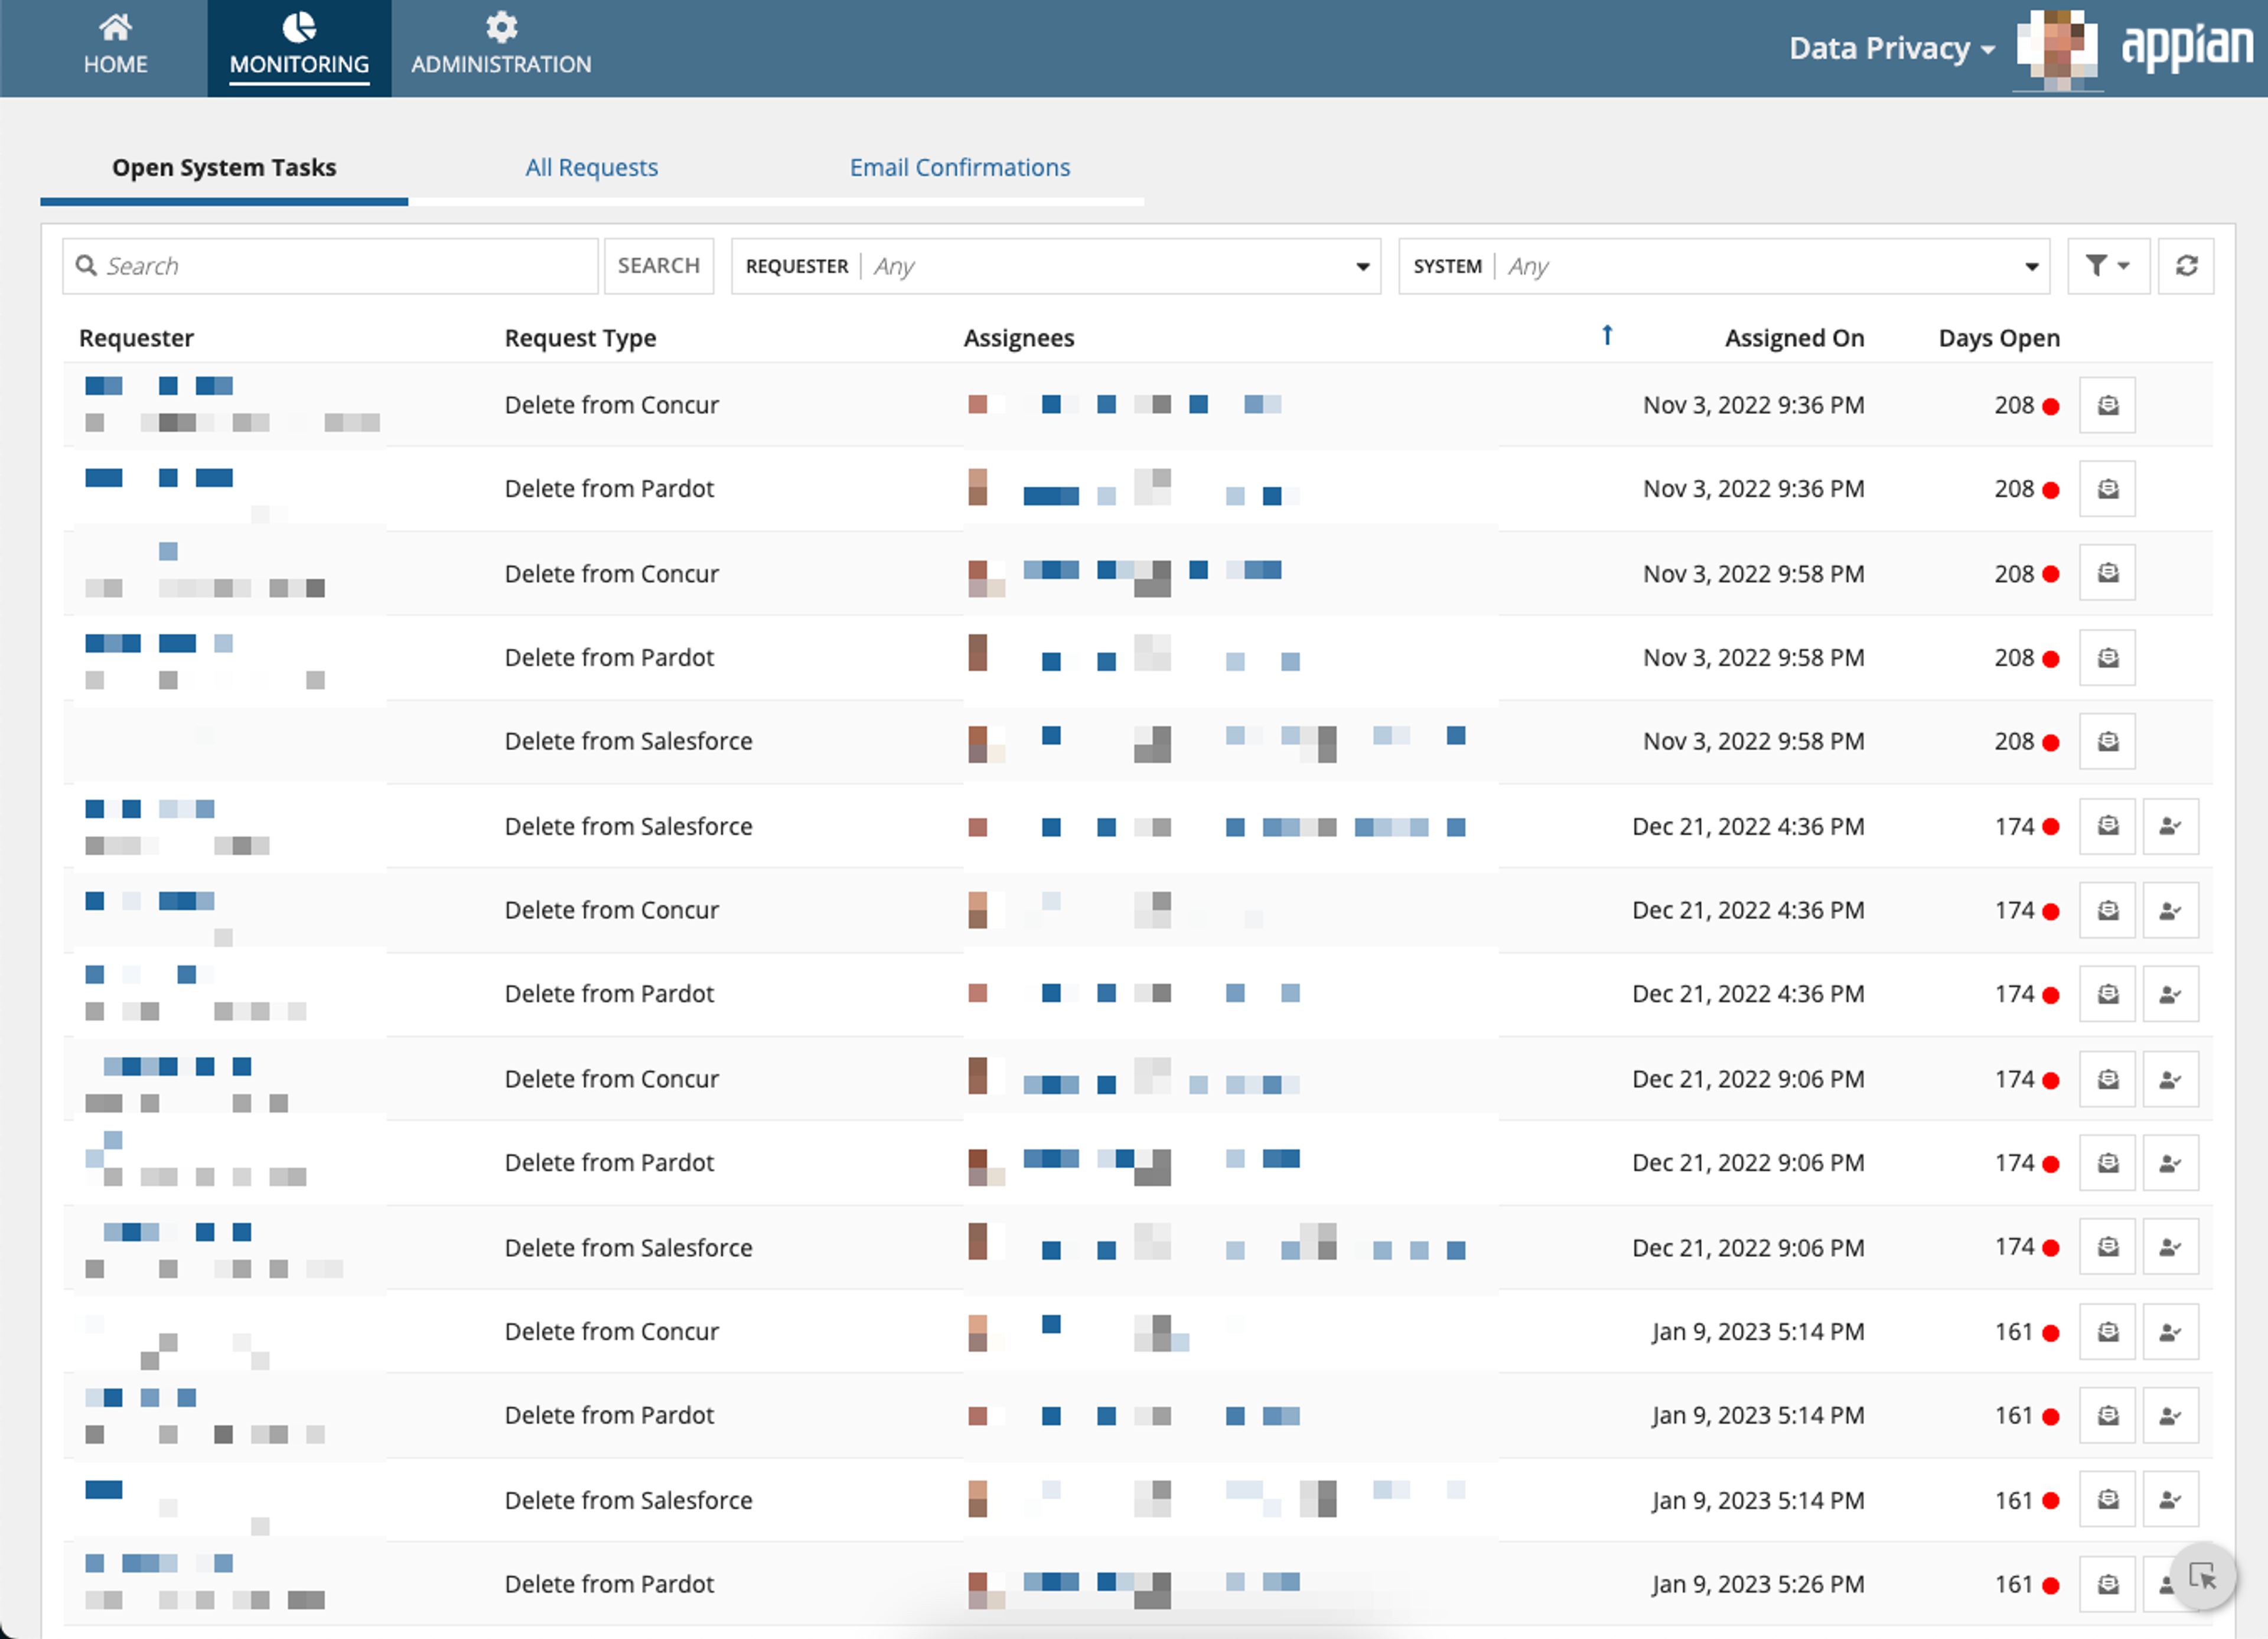The height and width of the screenshot is (1639, 2268).
Task: Click '161' days open in Jan 9 5:26 PM row
Action: (x=2014, y=1584)
